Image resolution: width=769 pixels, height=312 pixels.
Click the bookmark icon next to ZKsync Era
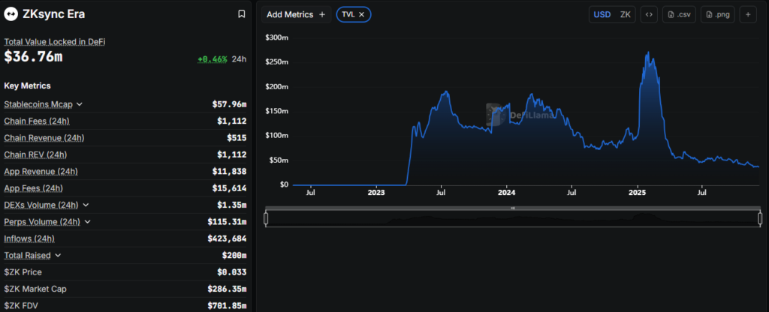241,13
